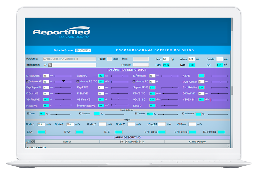Click the D Átrio Esq slider
The height and width of the screenshot is (171, 255).
[170, 76]
